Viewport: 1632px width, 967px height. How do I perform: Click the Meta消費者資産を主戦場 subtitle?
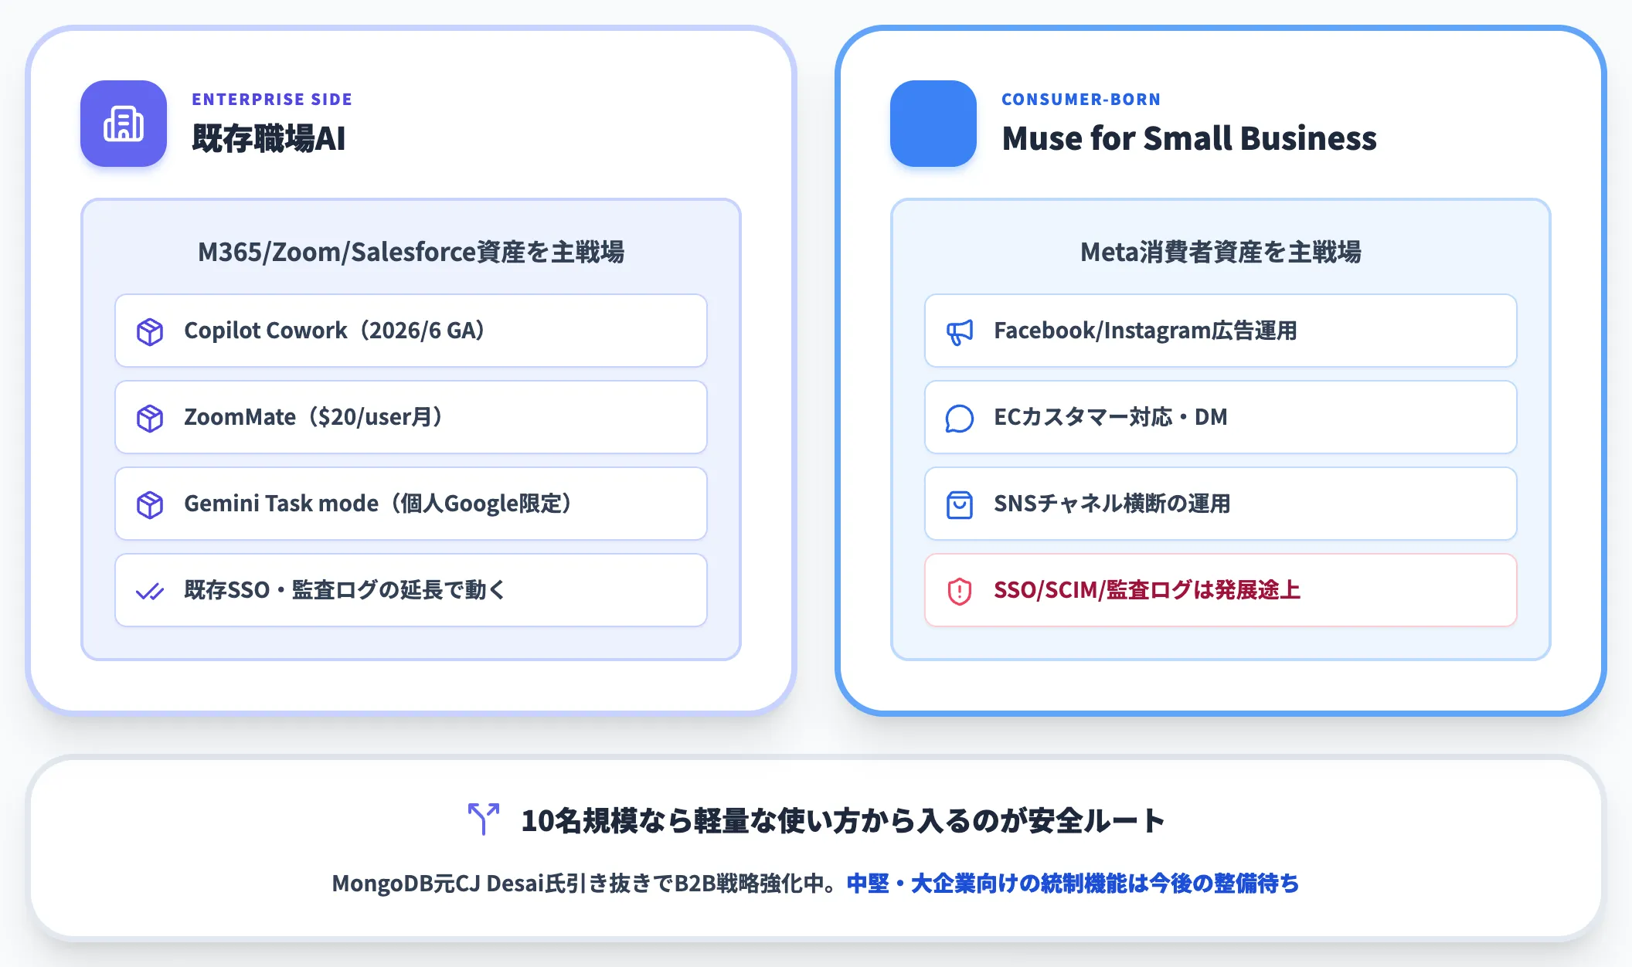click(1221, 252)
